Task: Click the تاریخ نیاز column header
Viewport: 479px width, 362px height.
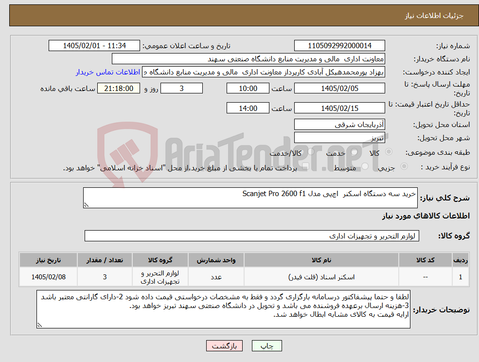Action: point(48,260)
